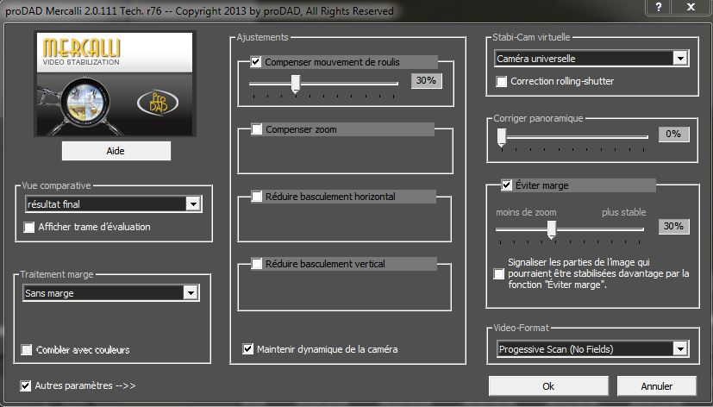Click the help question mark in title bar

(659, 7)
